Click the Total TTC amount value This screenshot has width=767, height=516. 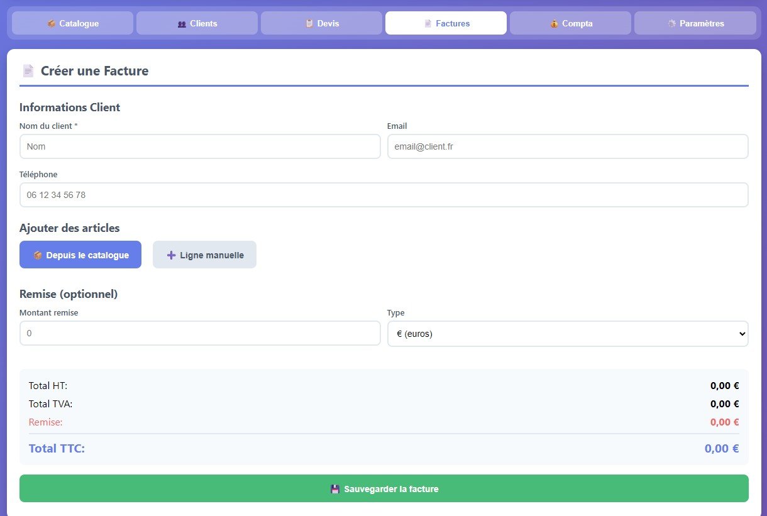(721, 449)
